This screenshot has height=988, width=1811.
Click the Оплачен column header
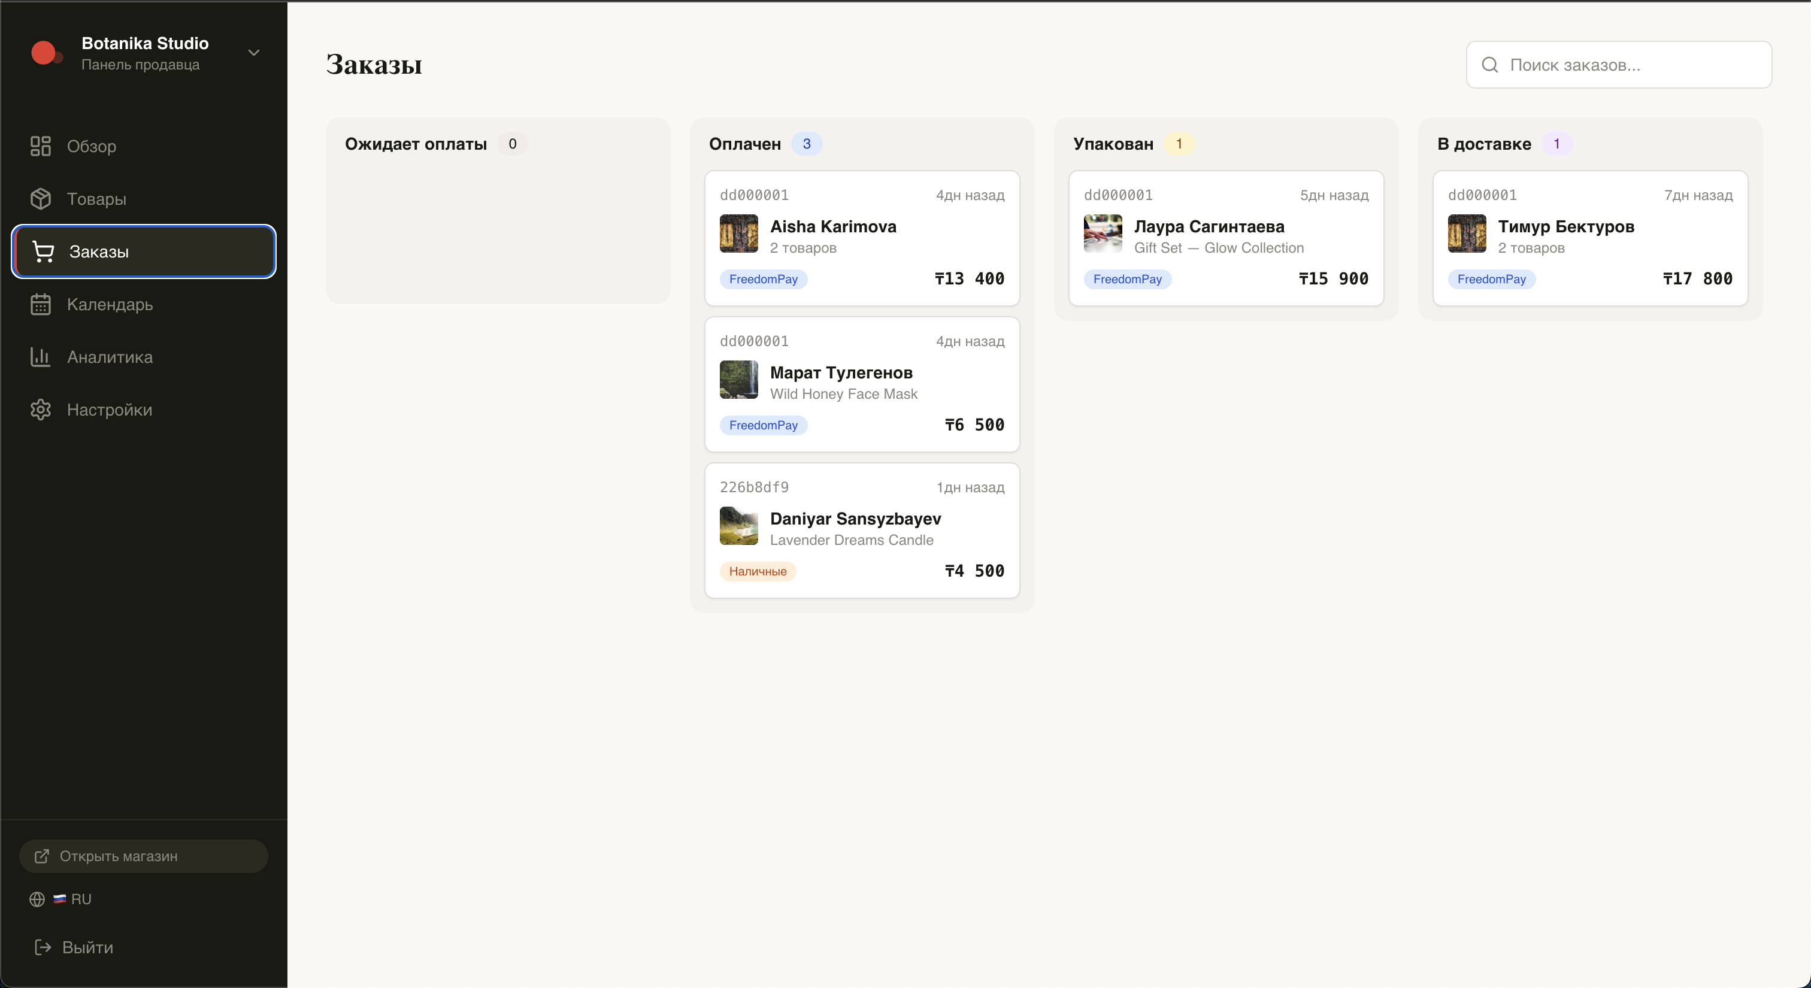click(x=744, y=144)
